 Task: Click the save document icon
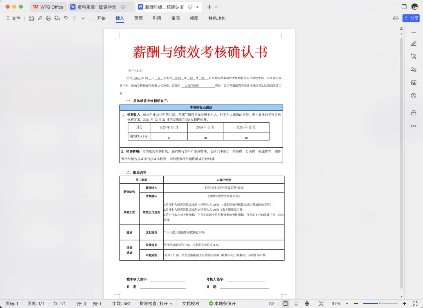coord(31,18)
